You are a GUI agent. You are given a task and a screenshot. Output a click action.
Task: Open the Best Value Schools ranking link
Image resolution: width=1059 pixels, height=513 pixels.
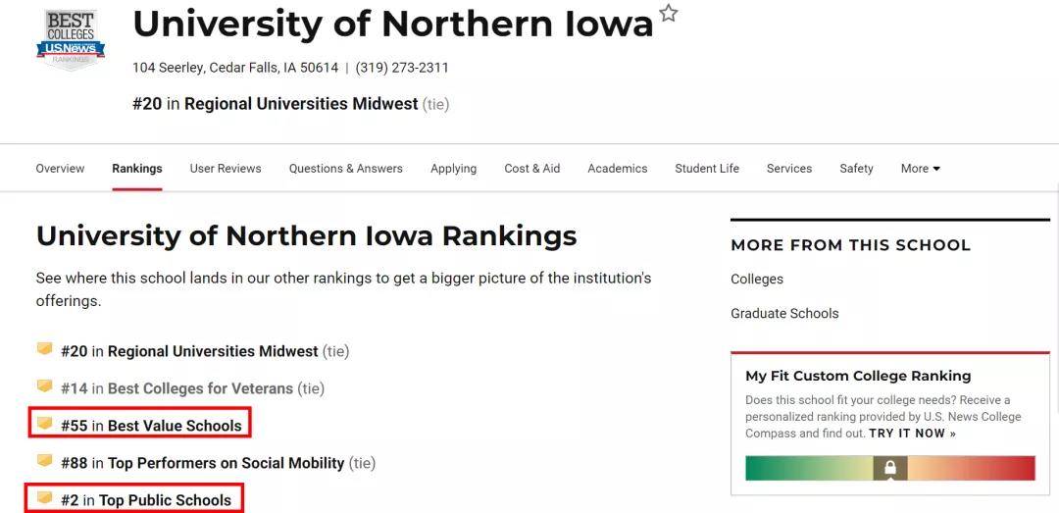[175, 426]
